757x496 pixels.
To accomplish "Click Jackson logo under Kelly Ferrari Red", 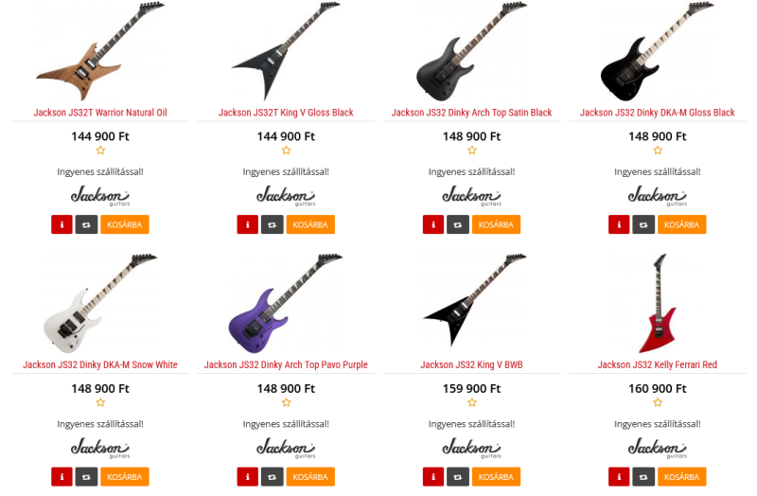I will 658,448.
